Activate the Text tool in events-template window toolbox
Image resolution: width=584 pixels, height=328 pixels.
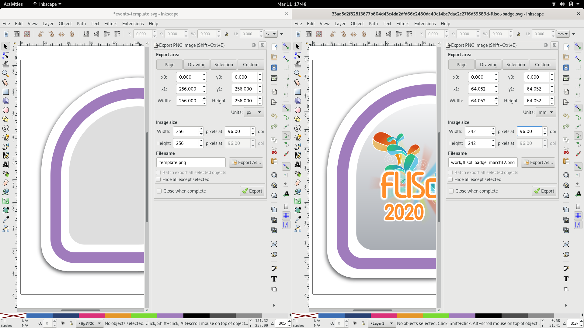tap(5, 165)
